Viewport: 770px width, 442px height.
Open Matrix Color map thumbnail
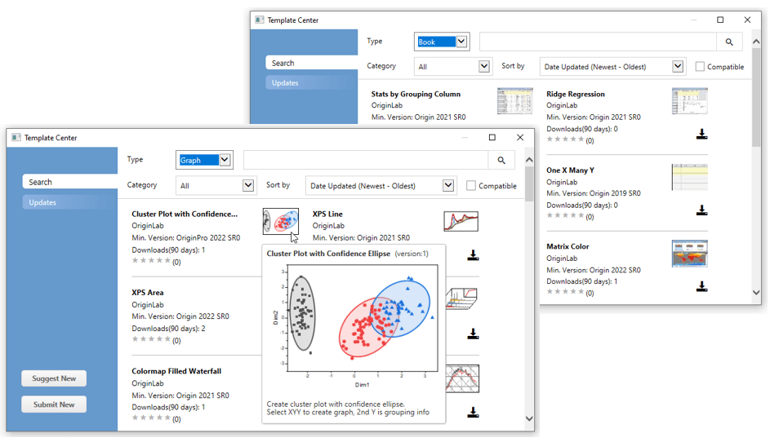pyautogui.click(x=689, y=254)
